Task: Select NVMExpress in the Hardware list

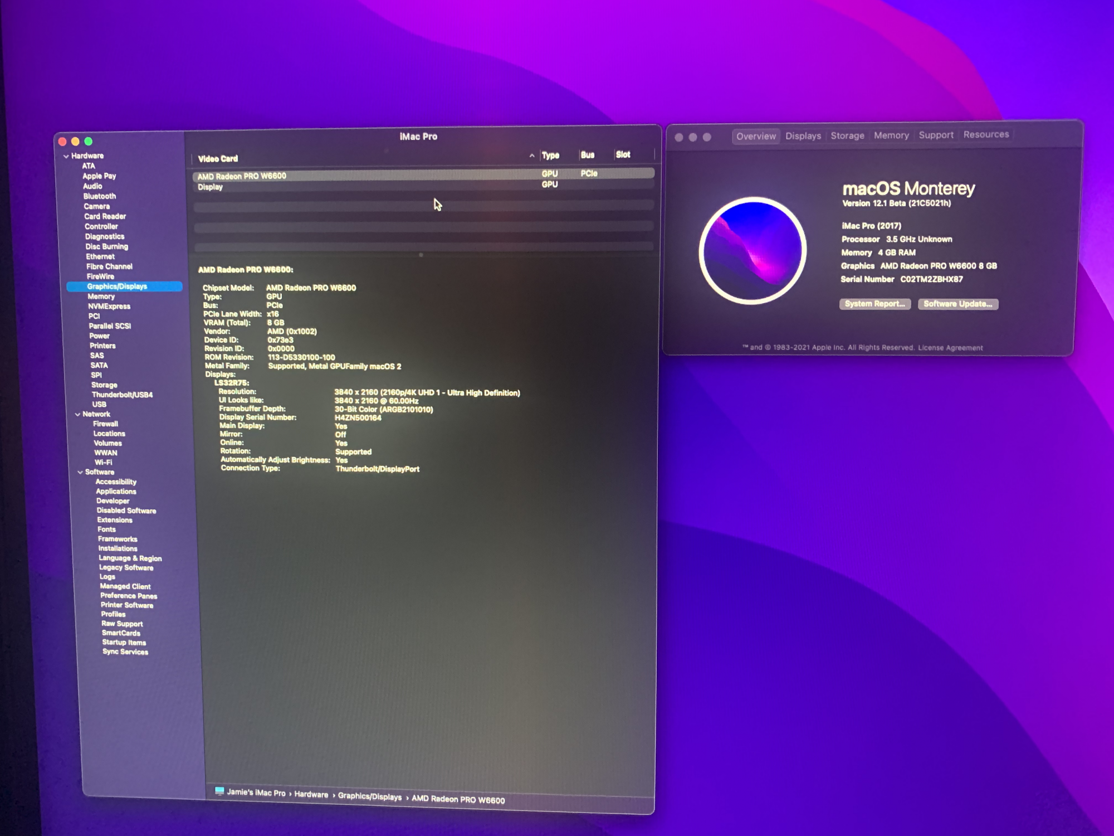Action: coord(109,307)
